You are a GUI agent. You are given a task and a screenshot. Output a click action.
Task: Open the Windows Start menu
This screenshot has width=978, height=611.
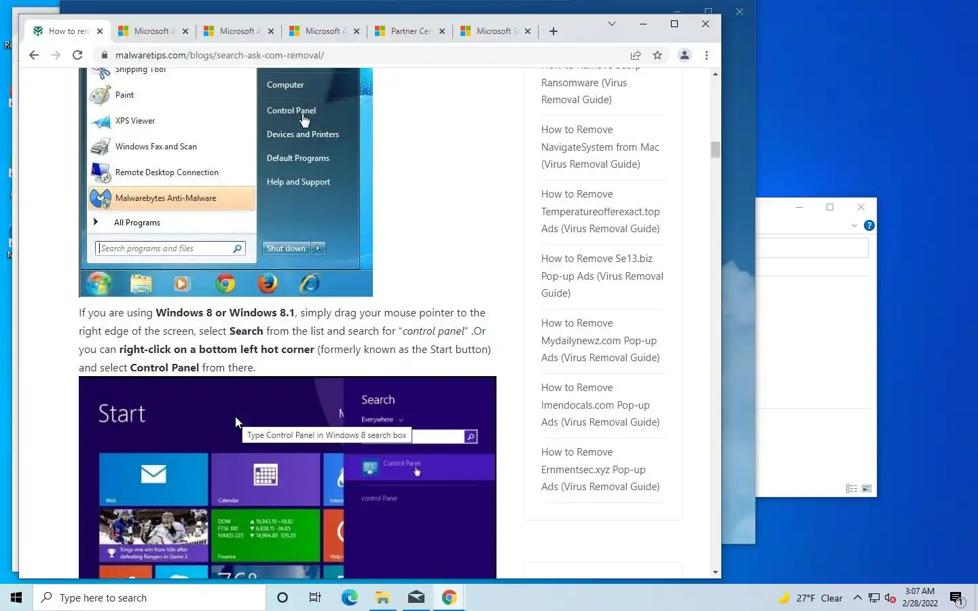16,597
